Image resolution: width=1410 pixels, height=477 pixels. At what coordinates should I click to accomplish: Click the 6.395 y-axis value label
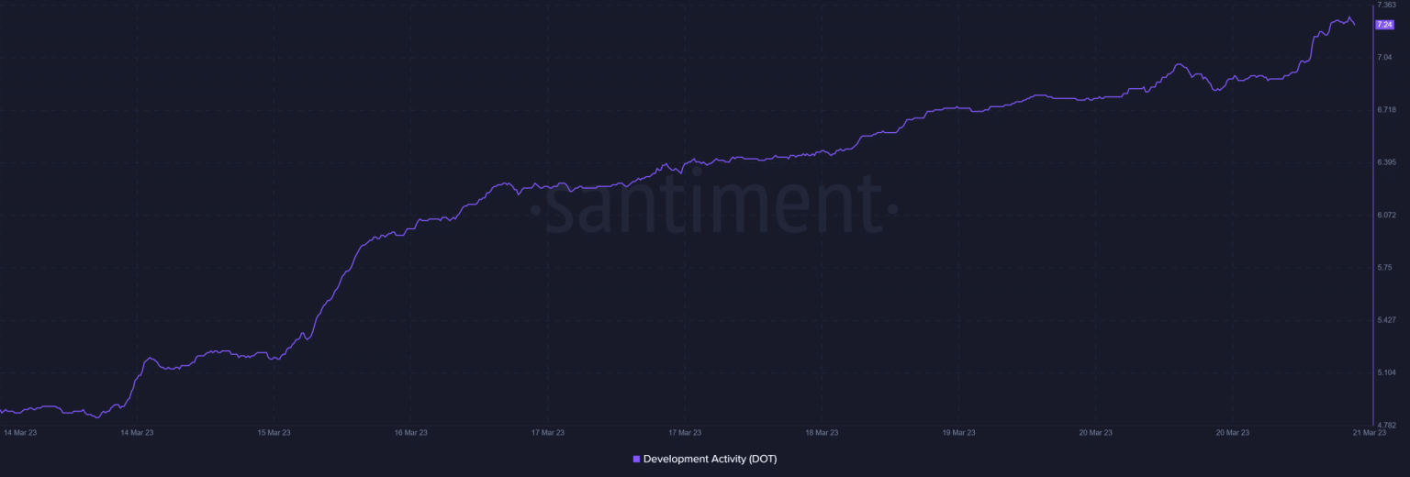coord(1386,162)
